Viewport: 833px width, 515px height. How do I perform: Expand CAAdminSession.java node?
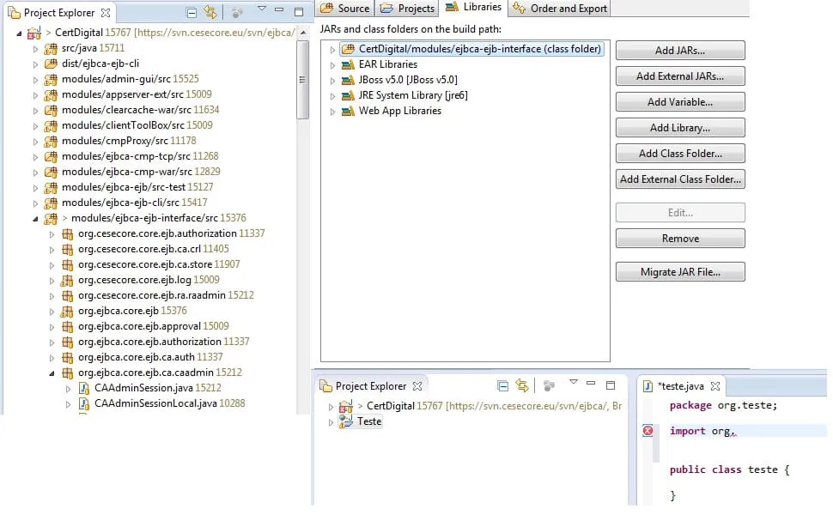pos(69,389)
